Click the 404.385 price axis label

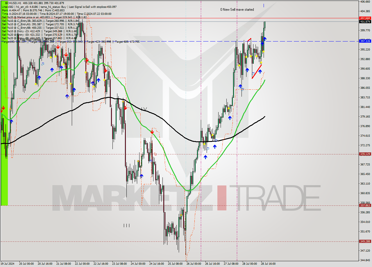(365, 11)
